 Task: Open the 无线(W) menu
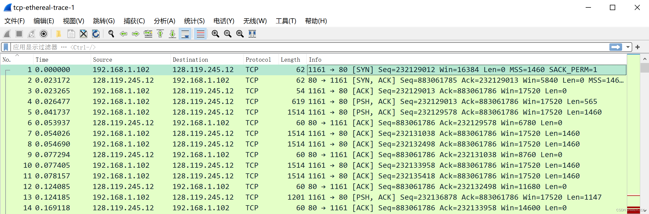pos(255,21)
